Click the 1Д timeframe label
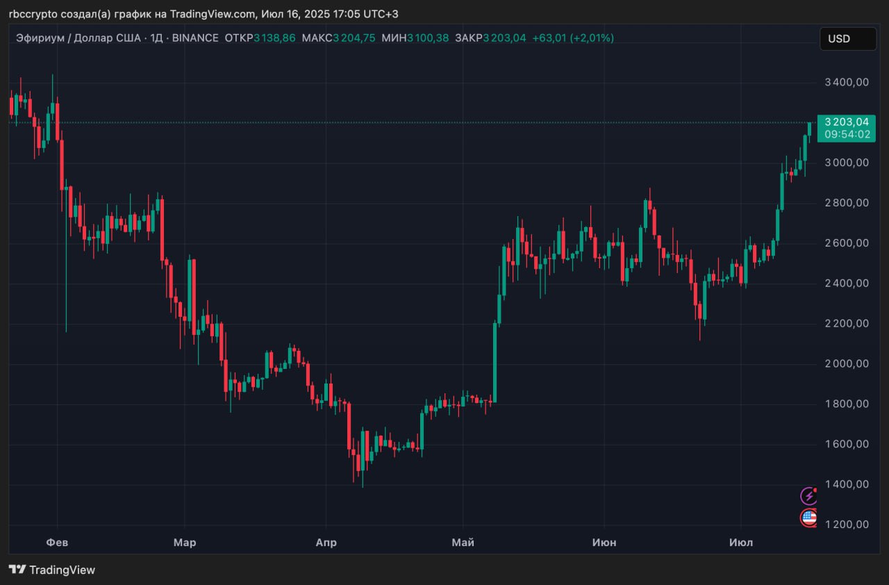This screenshot has height=585, width=889. 156,38
